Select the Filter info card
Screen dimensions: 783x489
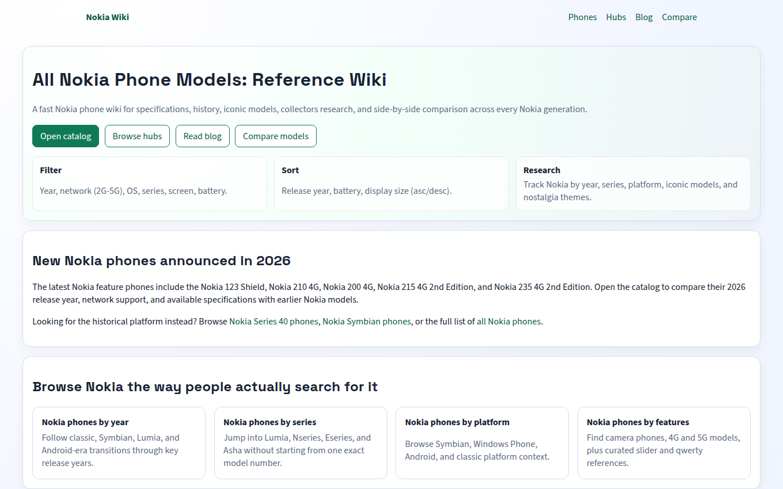[x=150, y=184]
